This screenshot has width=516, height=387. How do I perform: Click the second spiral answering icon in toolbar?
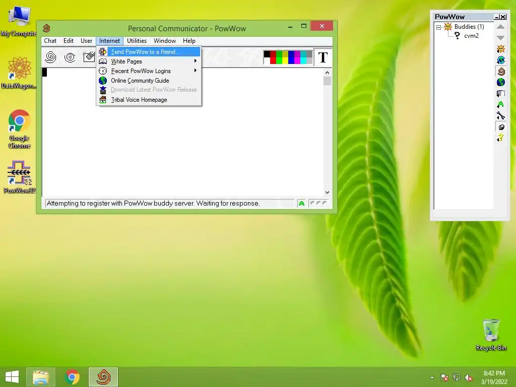[x=70, y=57]
